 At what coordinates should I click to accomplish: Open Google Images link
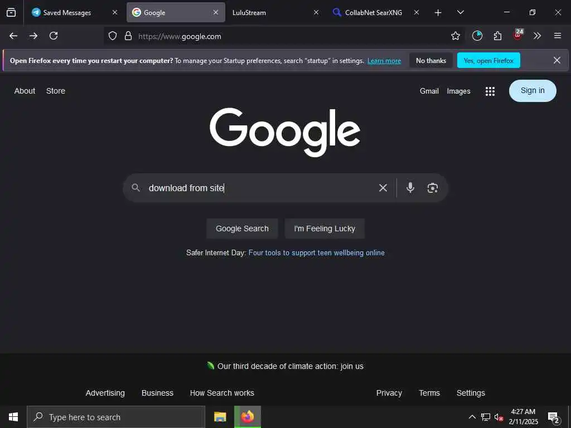(458, 91)
